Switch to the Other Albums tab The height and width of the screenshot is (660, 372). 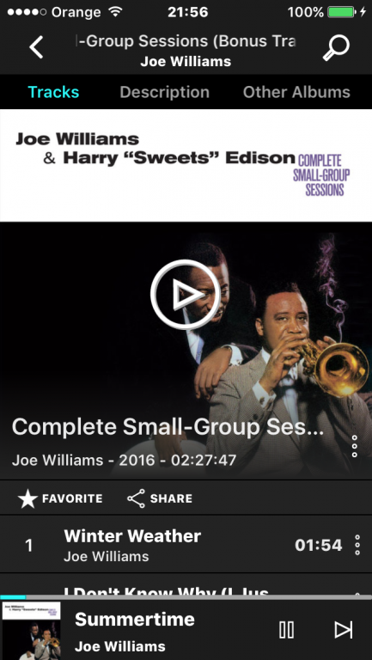coord(296,92)
